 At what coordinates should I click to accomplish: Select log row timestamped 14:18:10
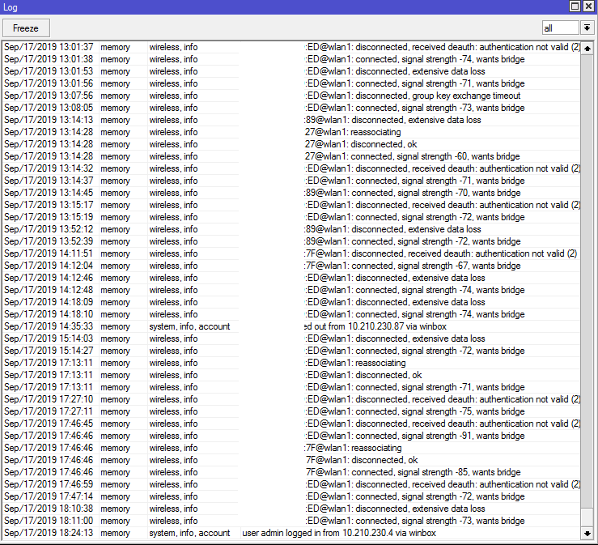[292, 314]
